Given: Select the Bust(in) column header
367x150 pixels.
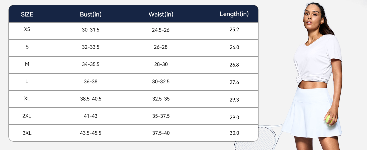Looking at the screenshot, I should click(x=91, y=14).
